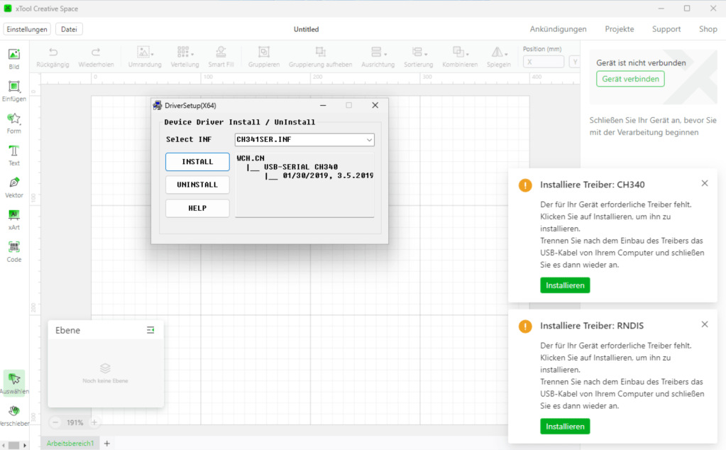Click Installieren for the CH340 driver
Screen dimensions: 726x450
pyautogui.click(x=565, y=285)
